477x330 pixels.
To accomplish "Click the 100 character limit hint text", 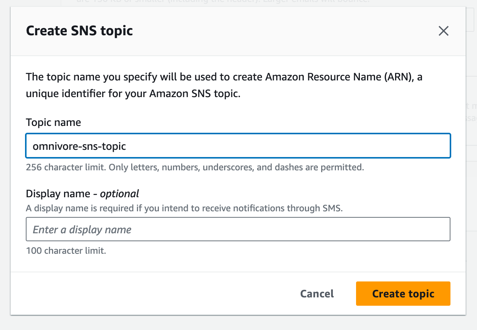I will (x=66, y=251).
